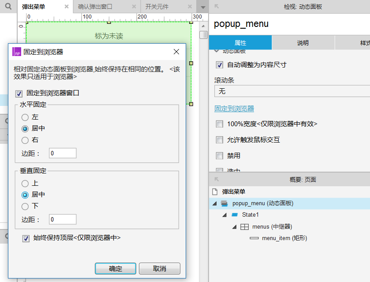Enable 允许触发鼠标交互 checkbox

point(220,140)
